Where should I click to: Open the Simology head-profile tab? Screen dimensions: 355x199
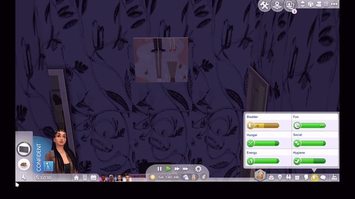pos(306,178)
